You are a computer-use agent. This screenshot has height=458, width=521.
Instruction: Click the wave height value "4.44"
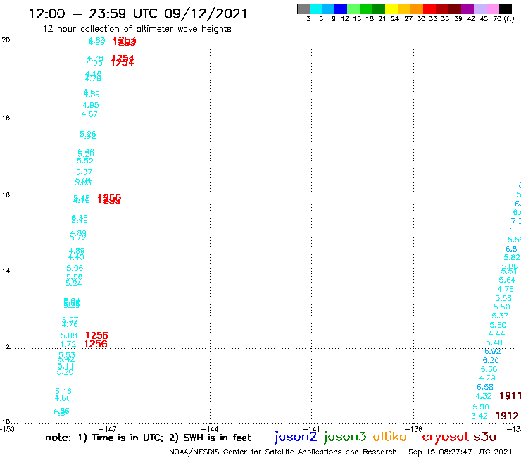pyautogui.click(x=496, y=333)
